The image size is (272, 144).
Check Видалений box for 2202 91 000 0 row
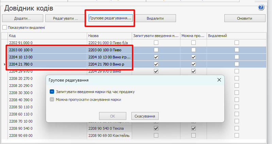[x=237, y=43]
